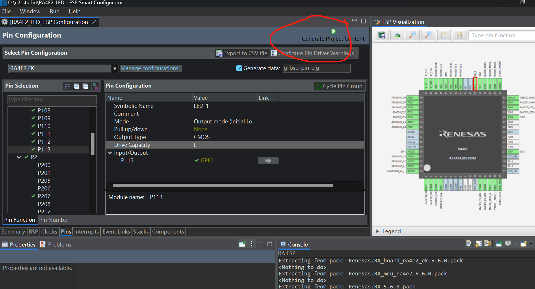Viewport: 535px width, 289px height.
Task: Click Export to CSV file button
Action: click(x=242, y=53)
